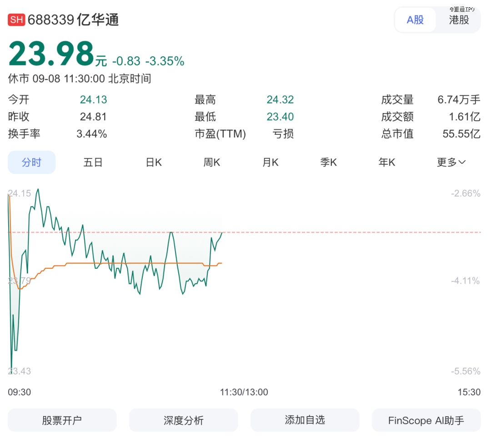This screenshot has width=491, height=438.
Task: Switch to the 港股 market toggle
Action: (x=458, y=20)
